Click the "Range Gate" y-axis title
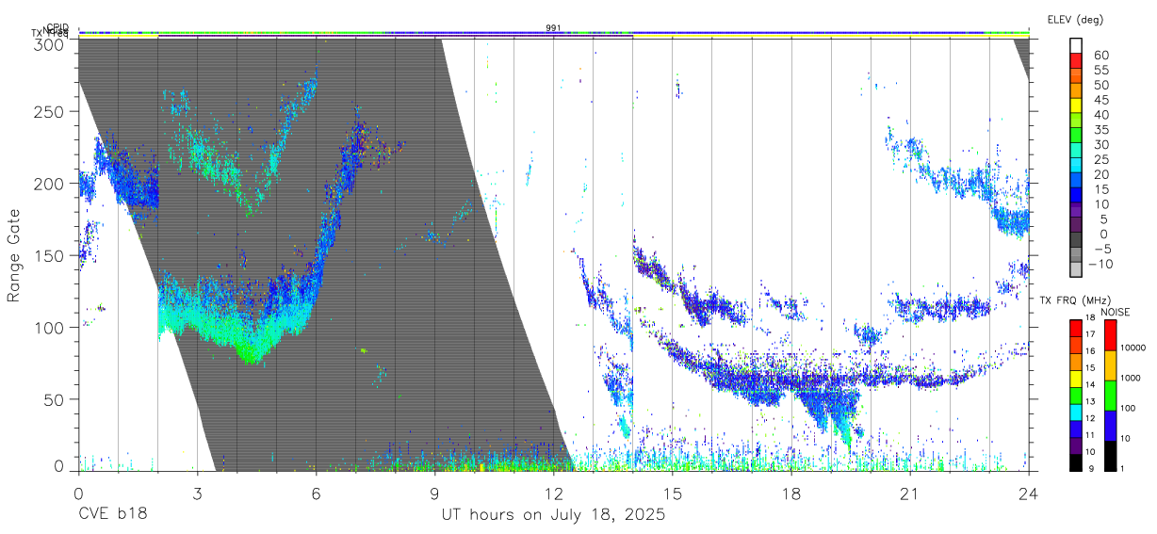This screenshot has height=534, width=1157. [14, 255]
